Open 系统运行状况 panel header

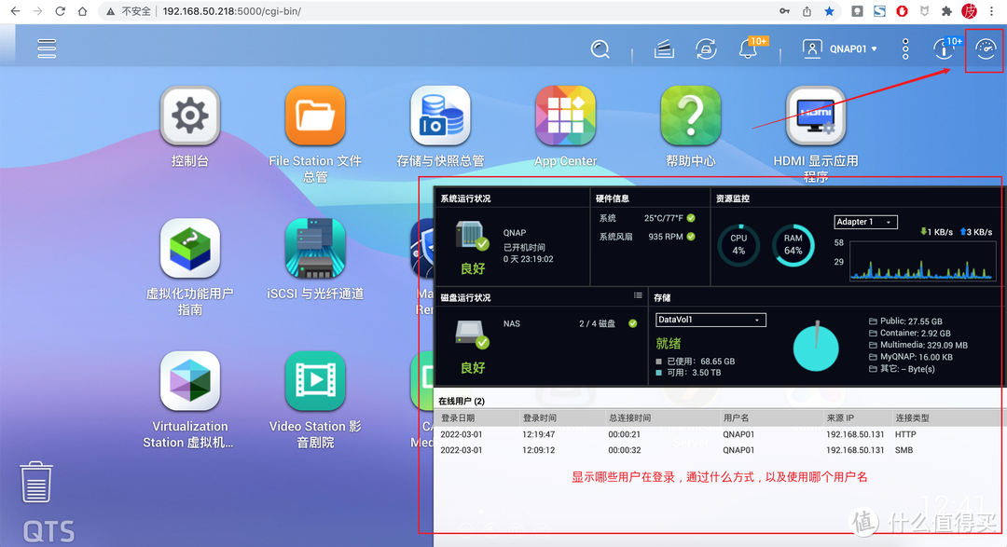[465, 199]
